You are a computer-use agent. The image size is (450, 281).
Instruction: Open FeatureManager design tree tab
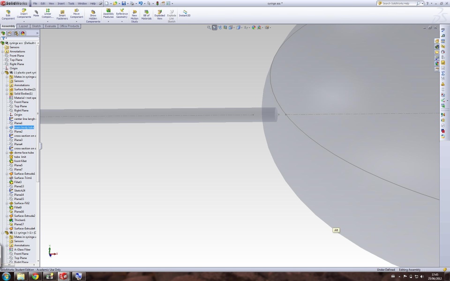coord(3,33)
